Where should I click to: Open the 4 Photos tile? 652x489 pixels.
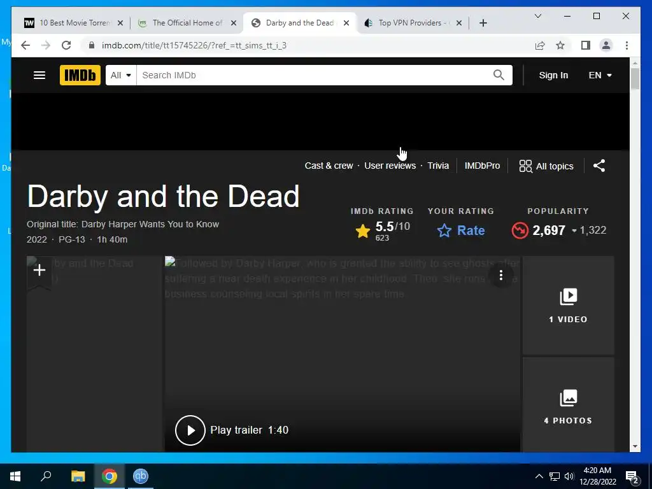(x=569, y=406)
